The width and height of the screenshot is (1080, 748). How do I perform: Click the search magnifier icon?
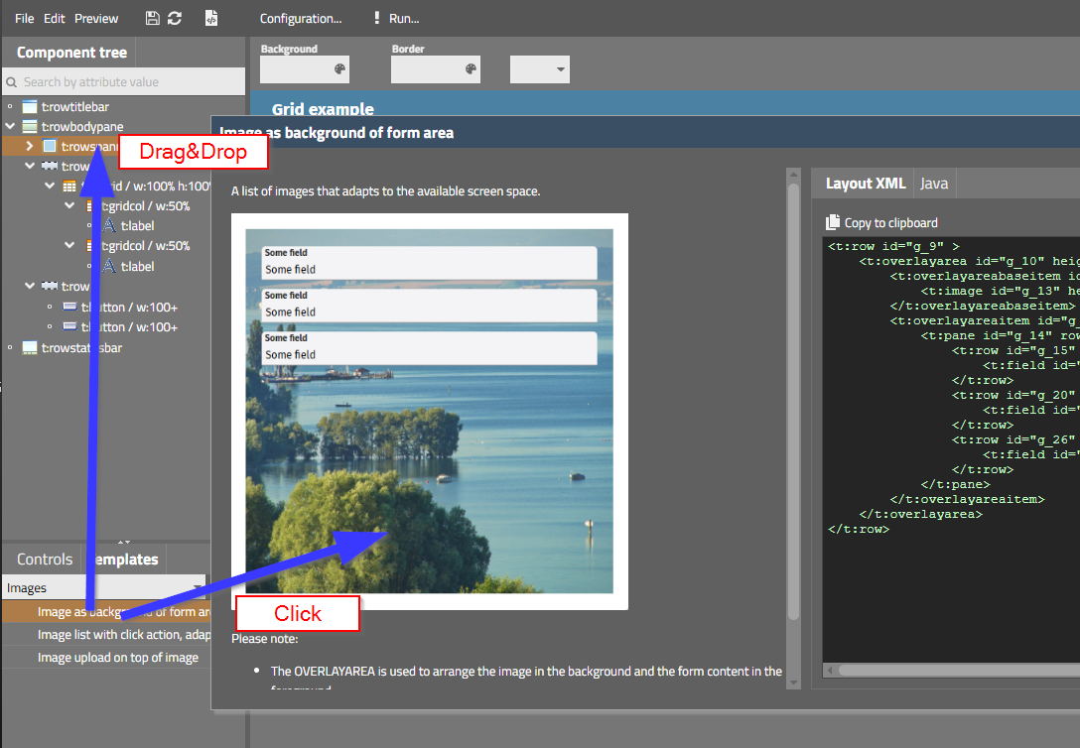point(11,82)
